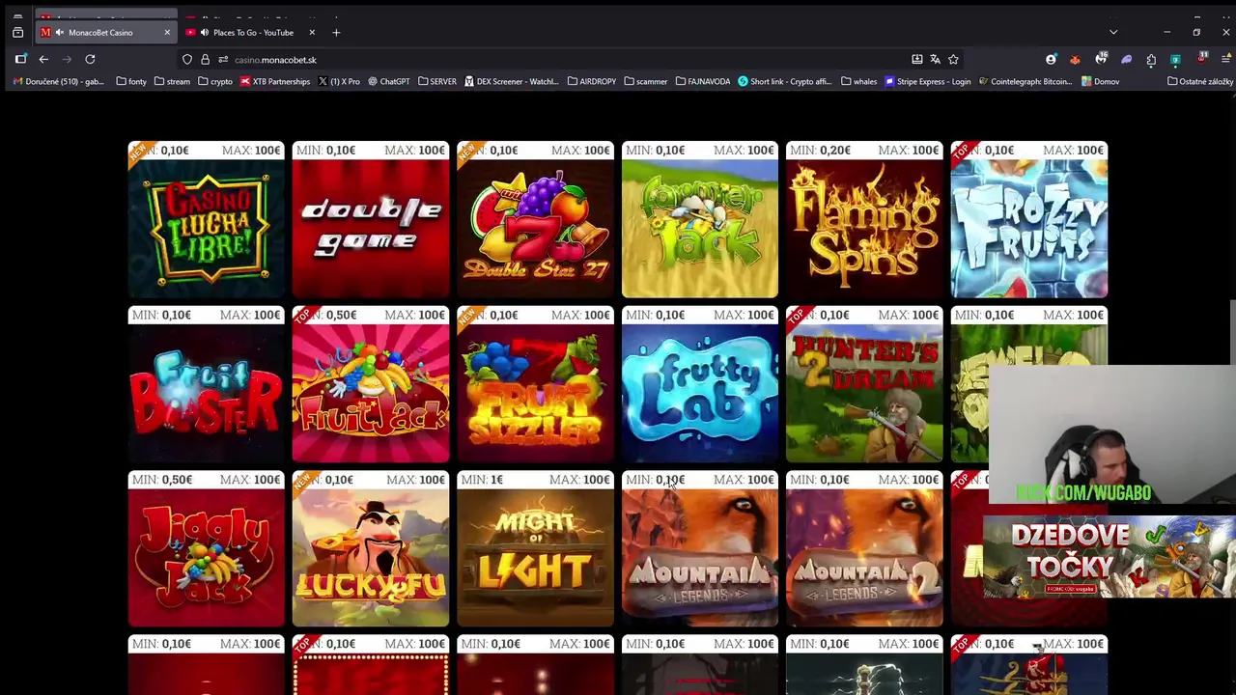Open DEX Screener Watchlist bookmark

(512, 82)
